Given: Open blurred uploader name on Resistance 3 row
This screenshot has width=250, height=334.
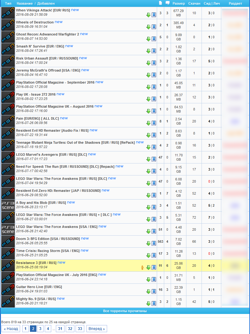Looking at the screenshot, I should (235, 266).
